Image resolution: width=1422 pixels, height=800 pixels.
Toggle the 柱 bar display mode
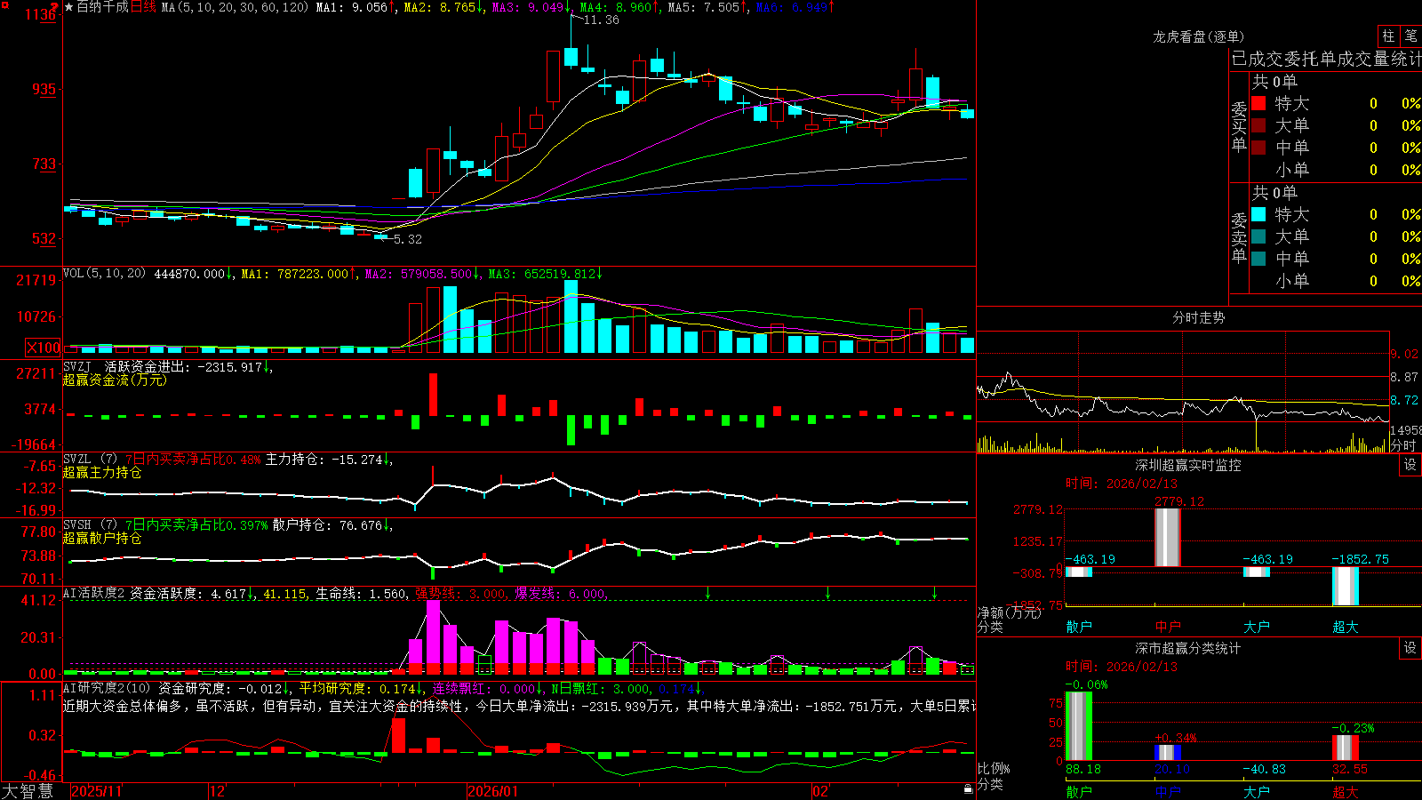1388,36
